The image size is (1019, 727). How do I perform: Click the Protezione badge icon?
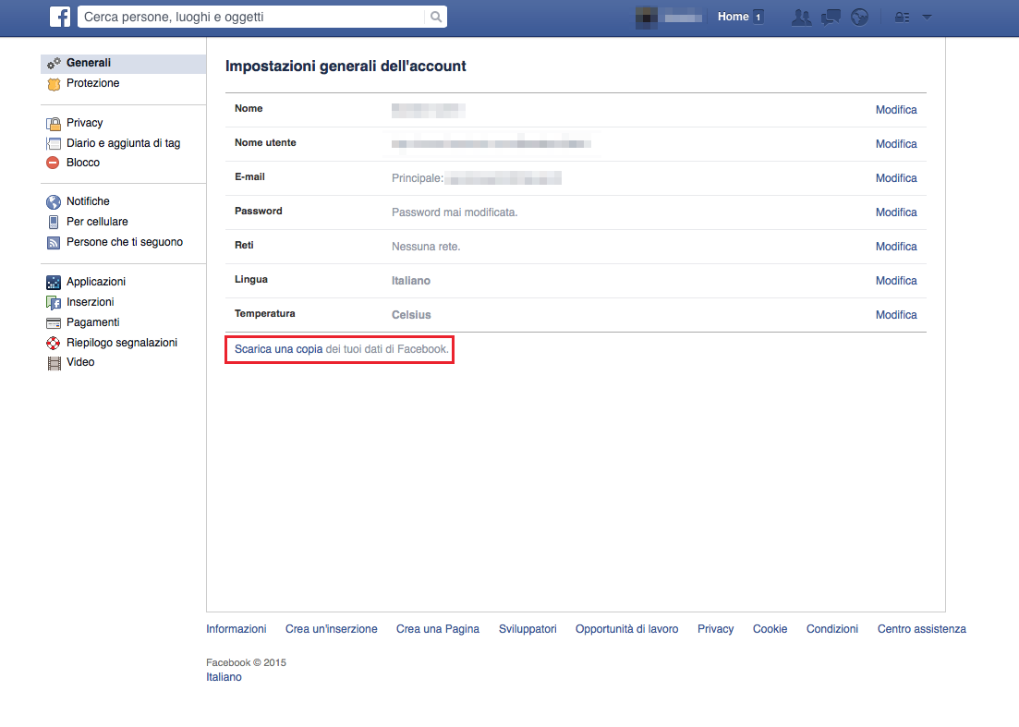click(54, 84)
